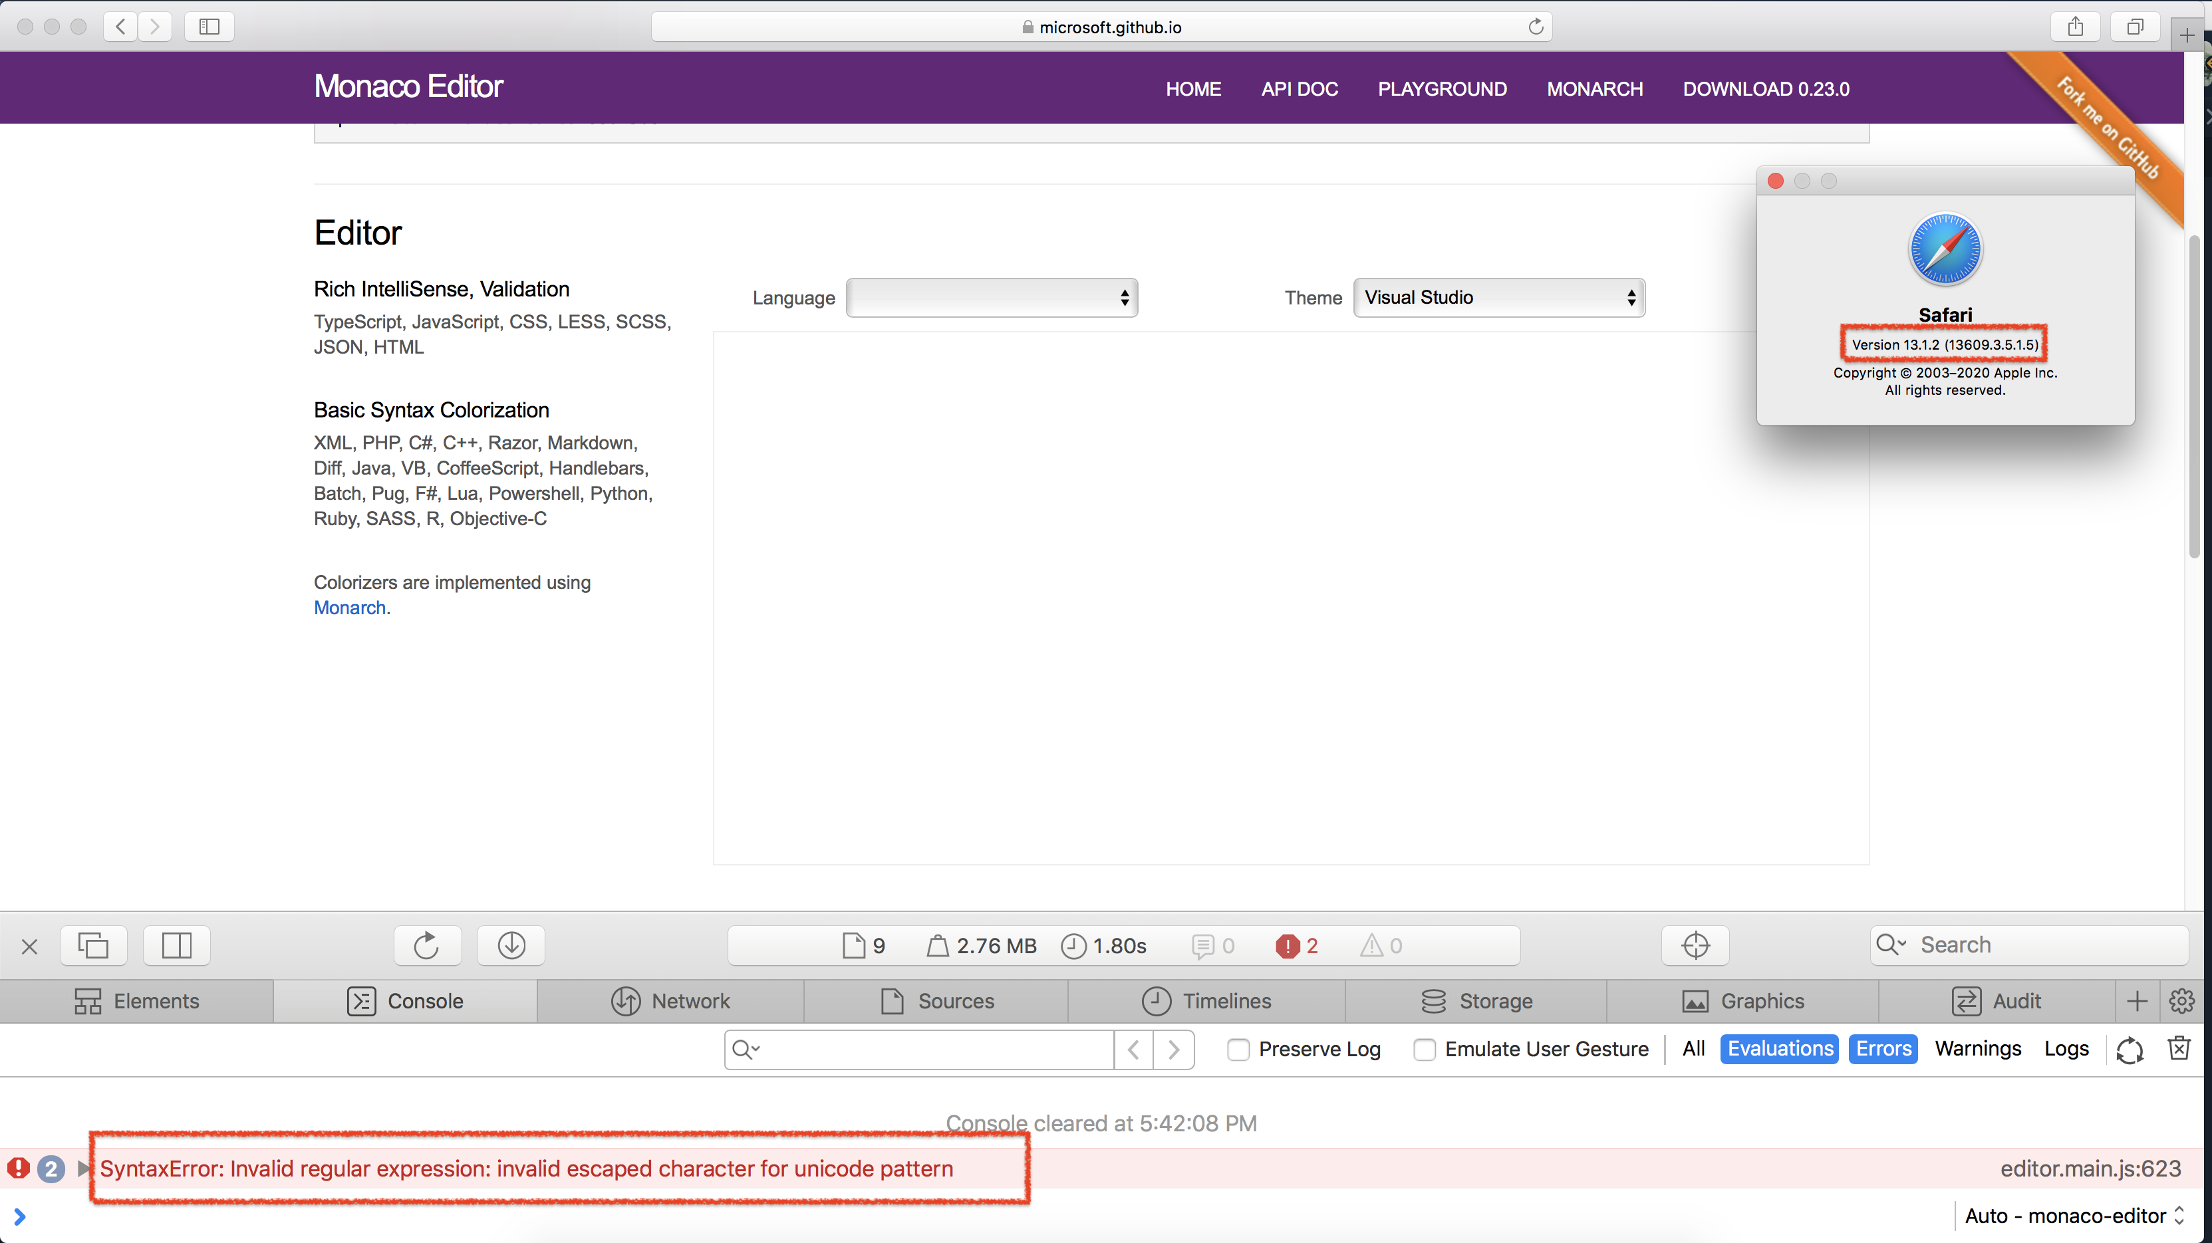The image size is (2212, 1243).
Task: Open the console filter magnifier dropdown
Action: [x=746, y=1049]
